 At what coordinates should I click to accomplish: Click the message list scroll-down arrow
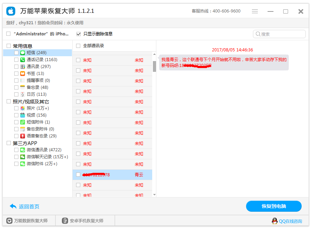click(154, 195)
